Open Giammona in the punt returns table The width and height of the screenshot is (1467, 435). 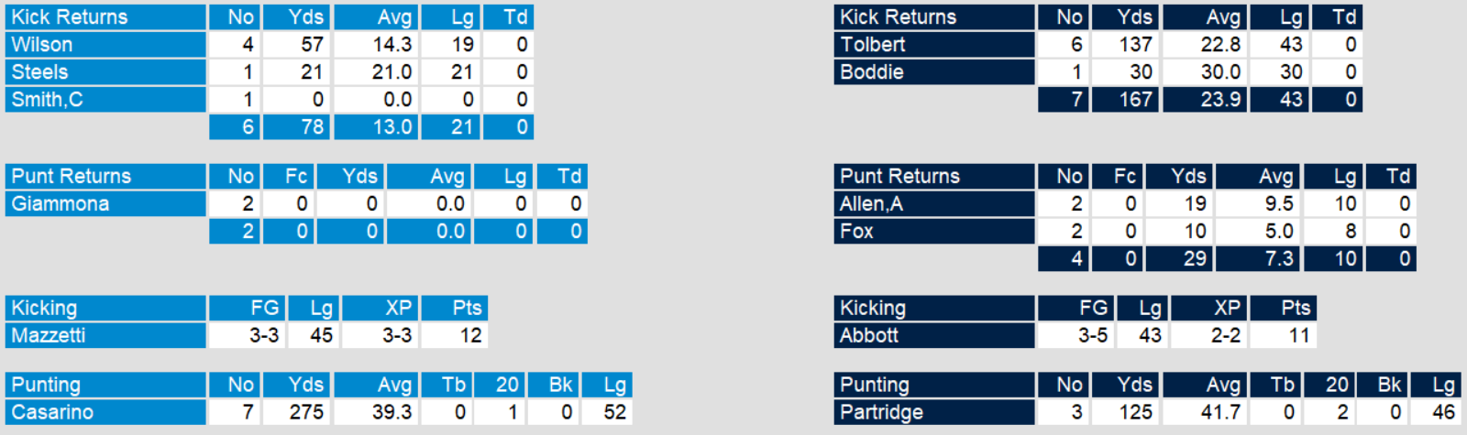[x=61, y=204]
